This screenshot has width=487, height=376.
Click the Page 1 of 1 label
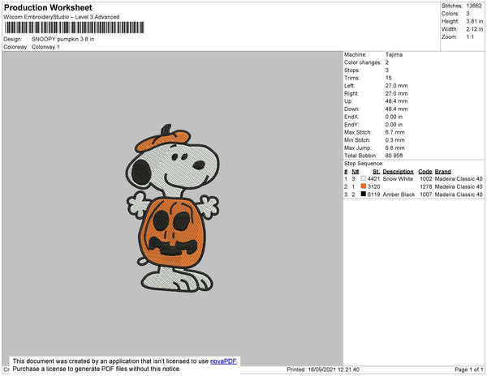pyautogui.click(x=468, y=370)
